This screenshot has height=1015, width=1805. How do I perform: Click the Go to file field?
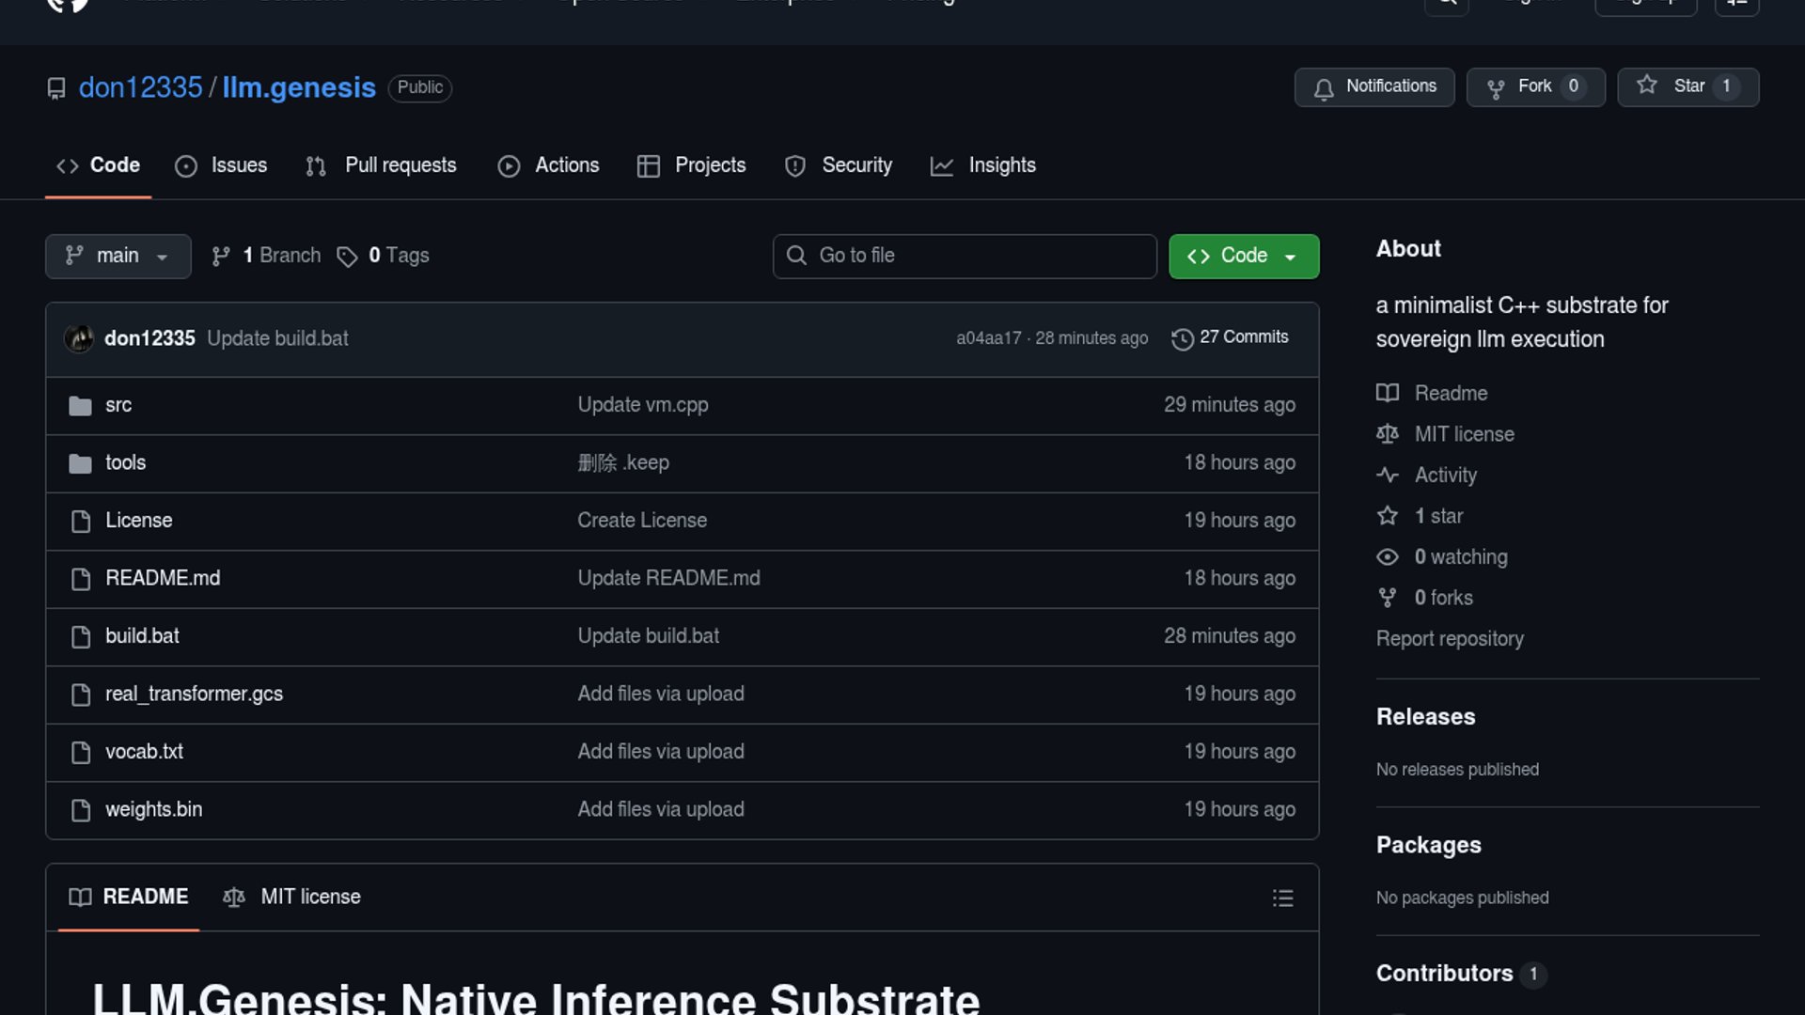[965, 256]
